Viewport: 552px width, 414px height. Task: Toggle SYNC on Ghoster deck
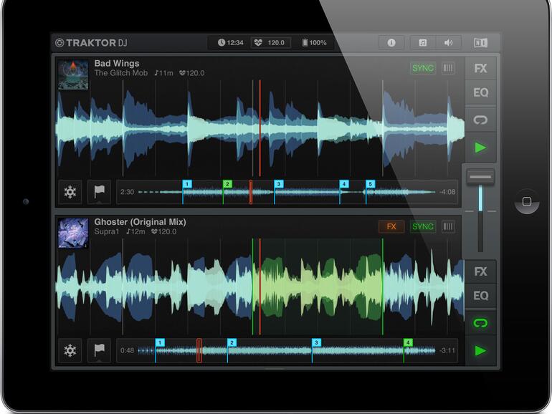(x=423, y=226)
